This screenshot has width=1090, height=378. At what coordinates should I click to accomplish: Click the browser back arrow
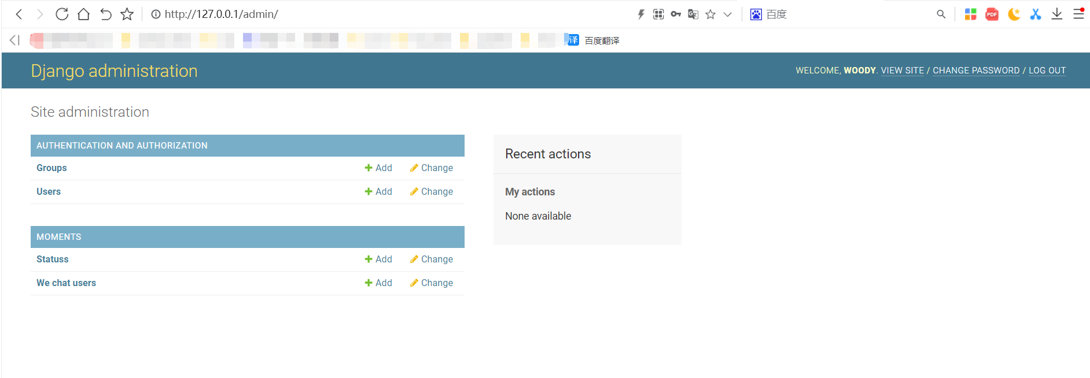(x=19, y=14)
